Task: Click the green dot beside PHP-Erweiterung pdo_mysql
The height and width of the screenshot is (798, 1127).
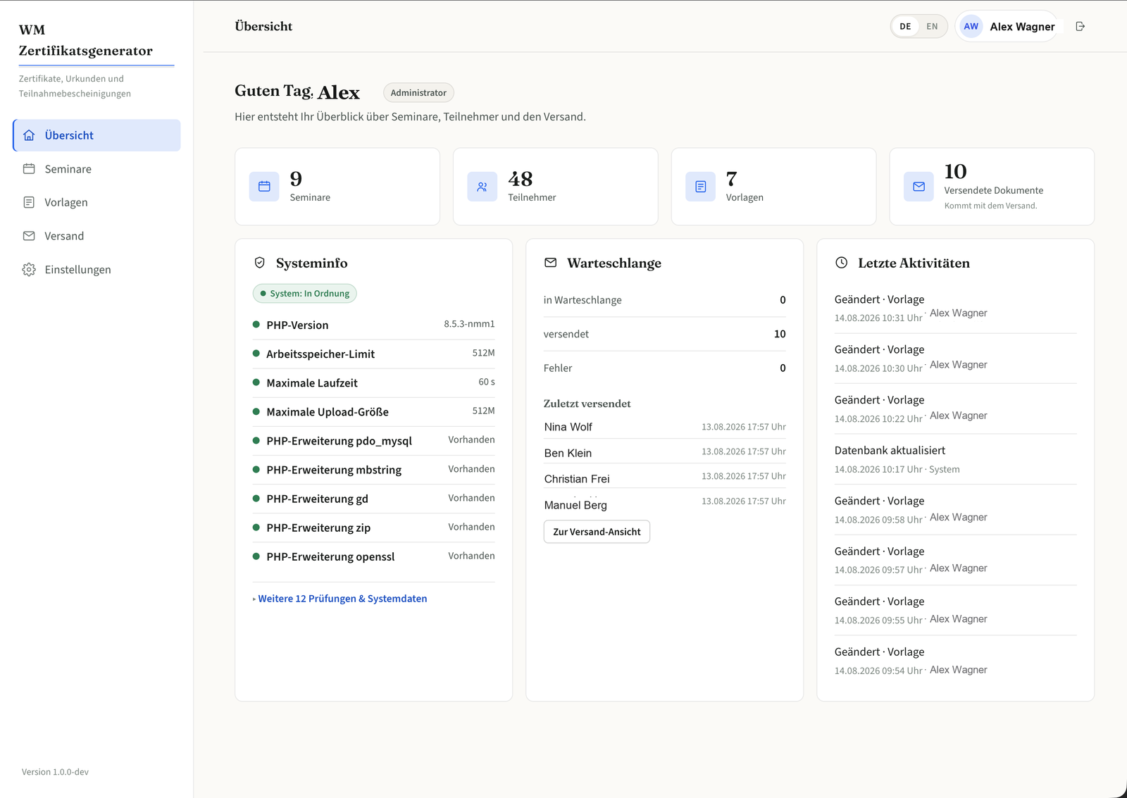Action: tap(256, 440)
